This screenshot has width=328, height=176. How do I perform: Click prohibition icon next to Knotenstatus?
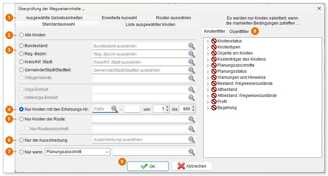pos(214,41)
